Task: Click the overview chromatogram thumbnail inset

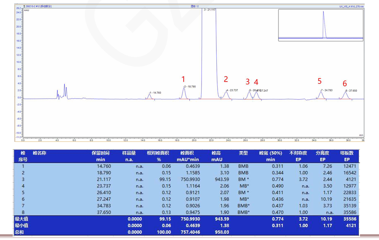Action: point(321,25)
